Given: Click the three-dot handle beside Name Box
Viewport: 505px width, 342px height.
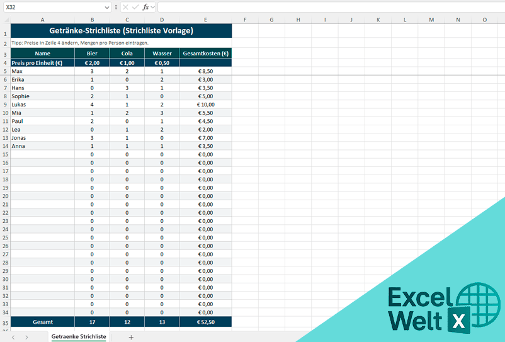Looking at the screenshot, I should coord(116,7).
